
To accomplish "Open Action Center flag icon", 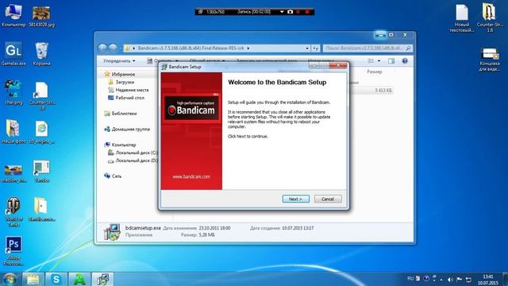I will [x=460, y=279].
